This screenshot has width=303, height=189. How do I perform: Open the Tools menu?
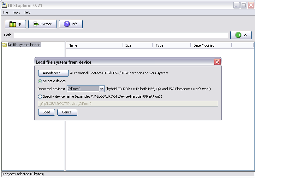pos(16,12)
